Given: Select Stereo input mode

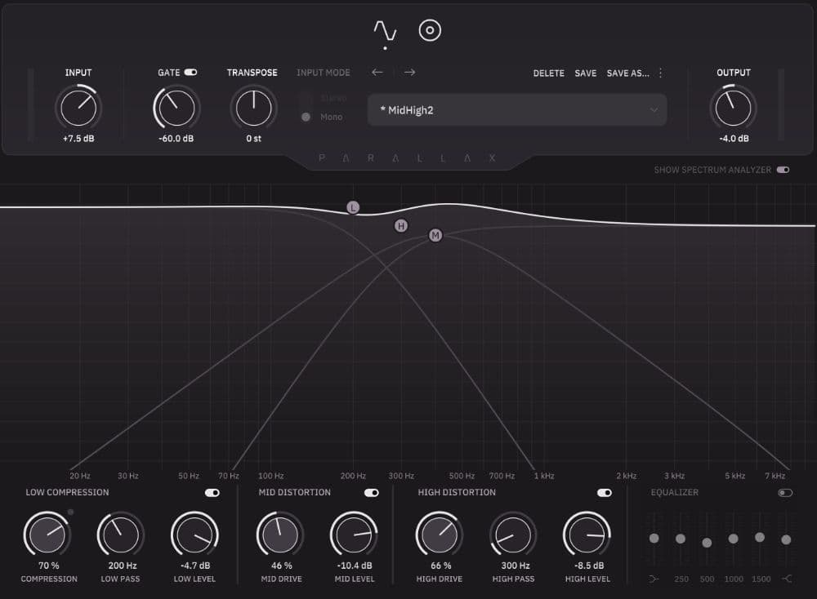Looking at the screenshot, I should tap(306, 97).
